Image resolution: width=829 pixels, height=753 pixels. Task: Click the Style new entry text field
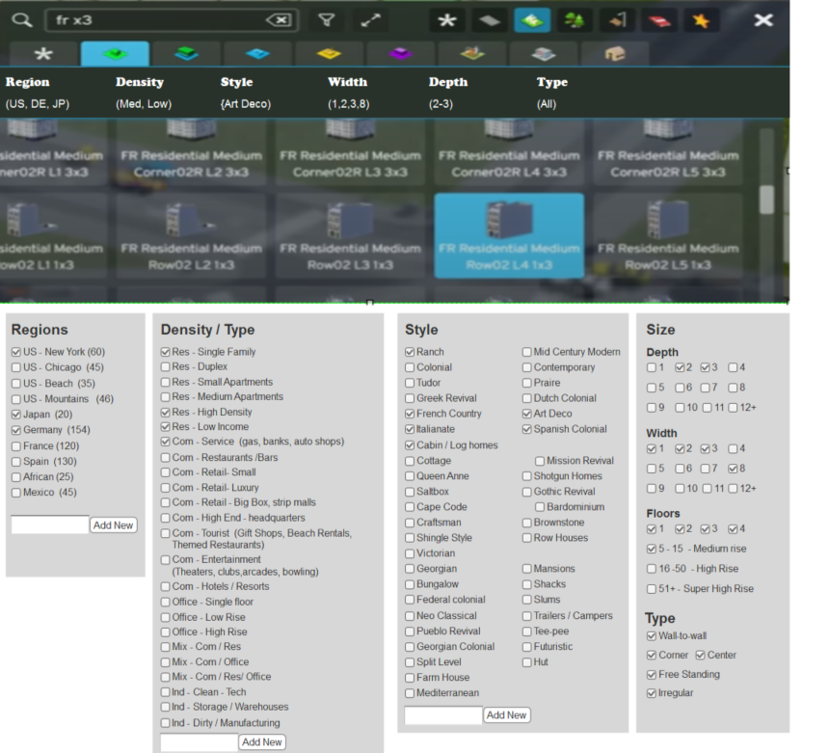coord(443,715)
